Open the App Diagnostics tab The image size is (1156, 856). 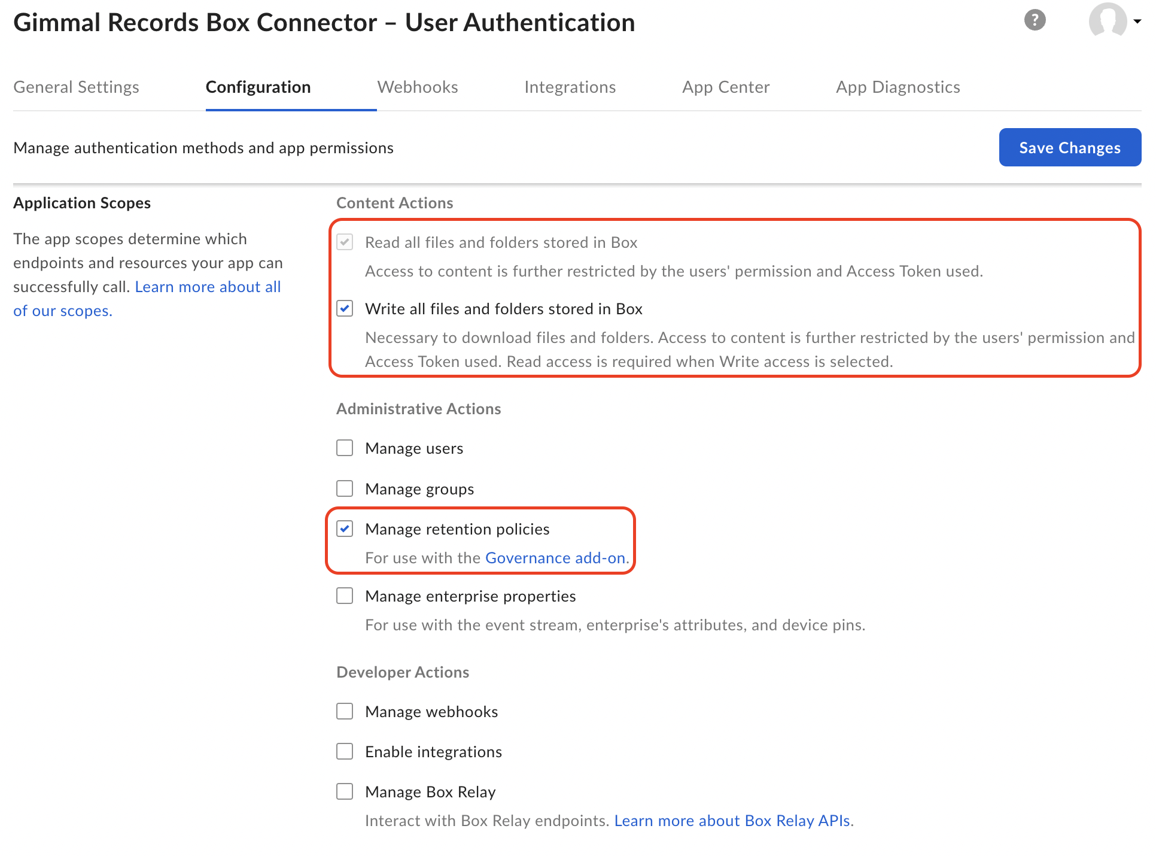(898, 87)
